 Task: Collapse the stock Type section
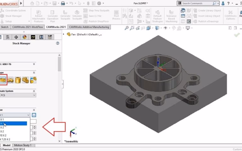pyautogui.click(x=34, y=73)
